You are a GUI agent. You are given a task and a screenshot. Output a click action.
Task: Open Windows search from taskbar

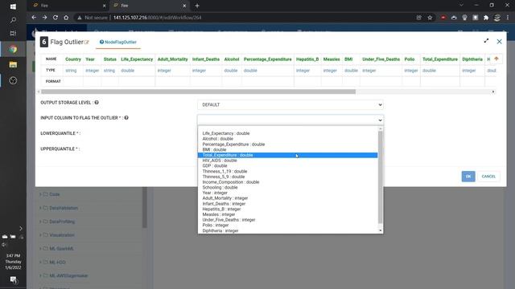point(13,20)
